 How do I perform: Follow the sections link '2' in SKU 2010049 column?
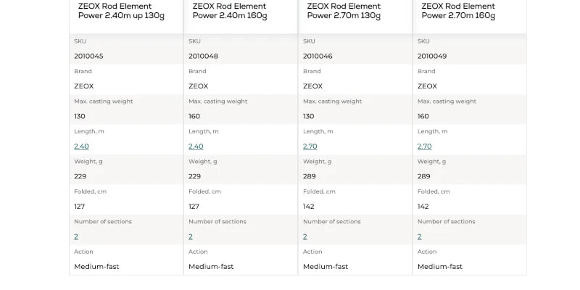tap(420, 236)
